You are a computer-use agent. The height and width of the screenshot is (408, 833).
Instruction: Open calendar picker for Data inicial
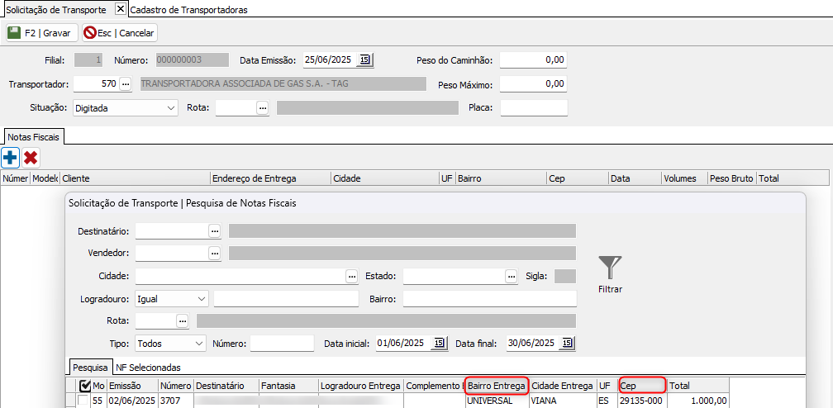[439, 343]
